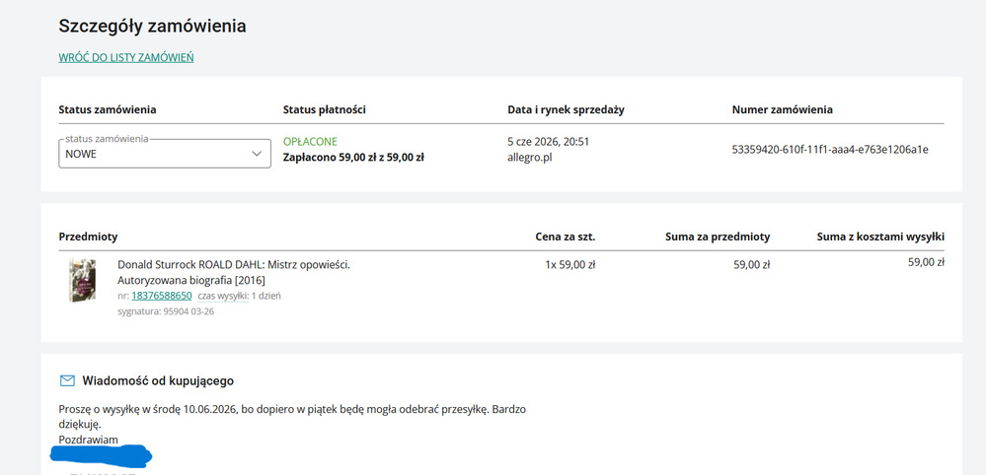Click the czas wysyłki dotted label
Viewport: 986px width, 475px height.
tap(223, 296)
